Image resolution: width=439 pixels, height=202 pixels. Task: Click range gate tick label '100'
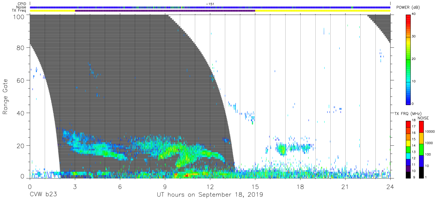[x=19, y=17]
